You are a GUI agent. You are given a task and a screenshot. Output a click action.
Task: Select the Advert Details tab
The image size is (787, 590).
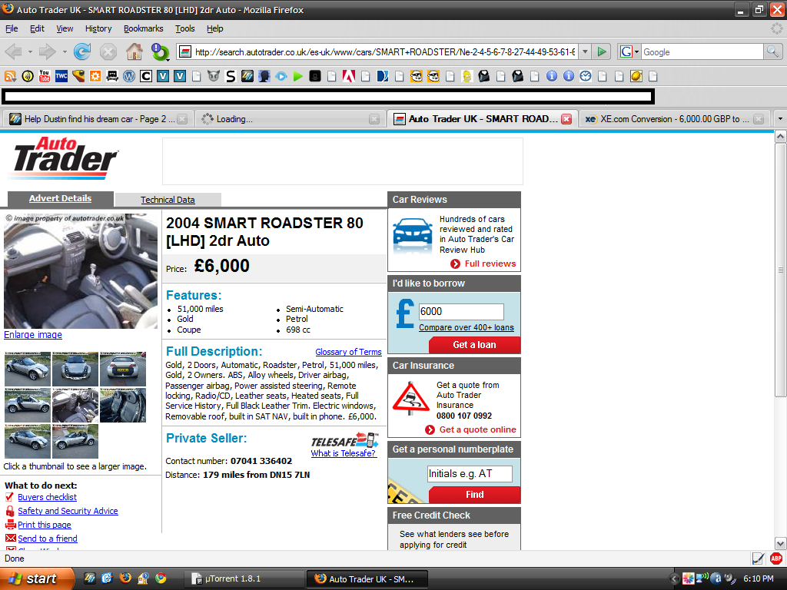[x=60, y=199]
